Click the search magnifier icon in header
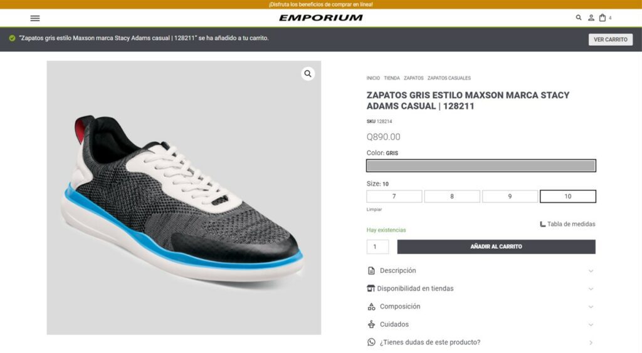This screenshot has height=353, width=642. tap(578, 18)
